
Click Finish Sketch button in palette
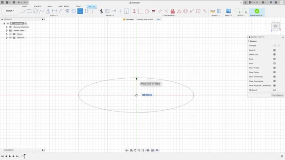[277, 95]
